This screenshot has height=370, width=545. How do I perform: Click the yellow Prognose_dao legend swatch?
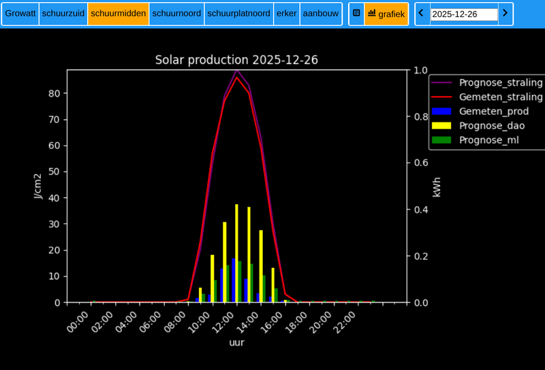441,126
